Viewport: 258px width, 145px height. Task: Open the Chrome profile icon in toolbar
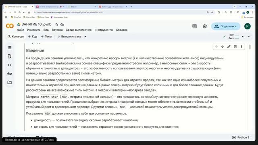click(x=248, y=12)
